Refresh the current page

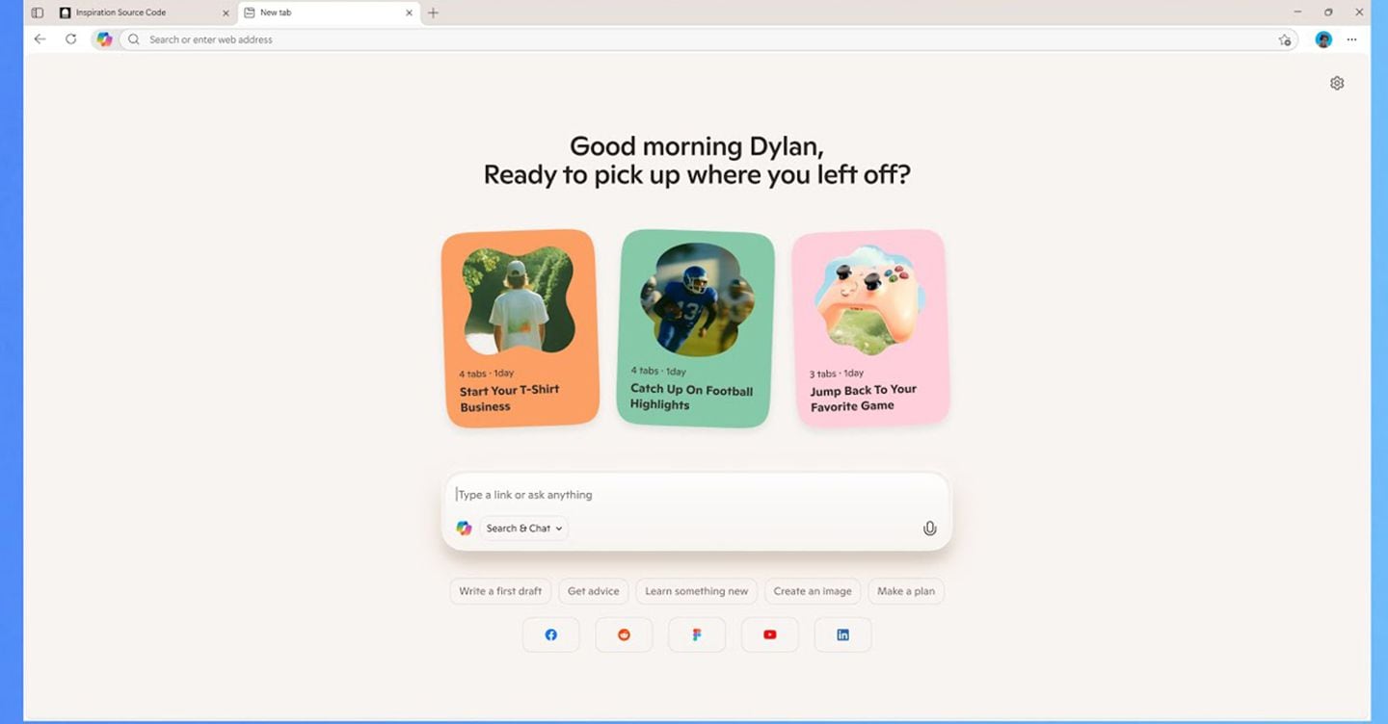tap(69, 39)
